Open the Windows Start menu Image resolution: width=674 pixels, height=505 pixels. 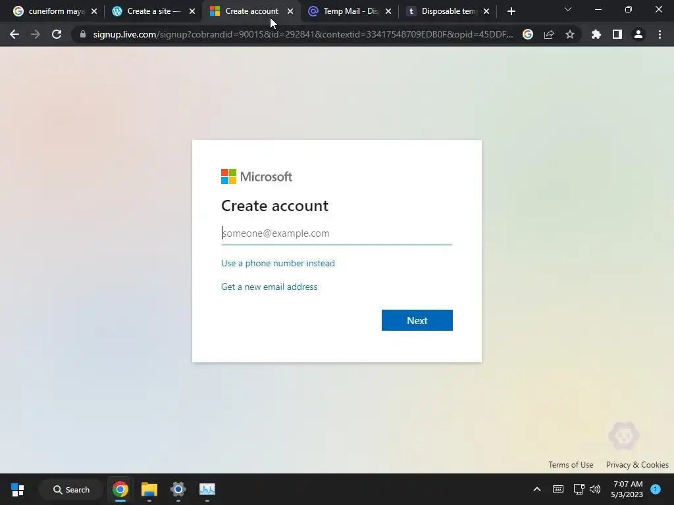[x=18, y=489]
